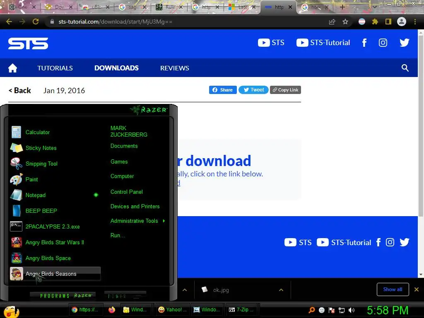The height and width of the screenshot is (318, 424).
Task: Open the Chrome profile avatar
Action: 402,22
